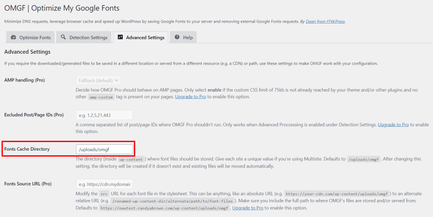Open the Detection Settings tab

point(84,37)
